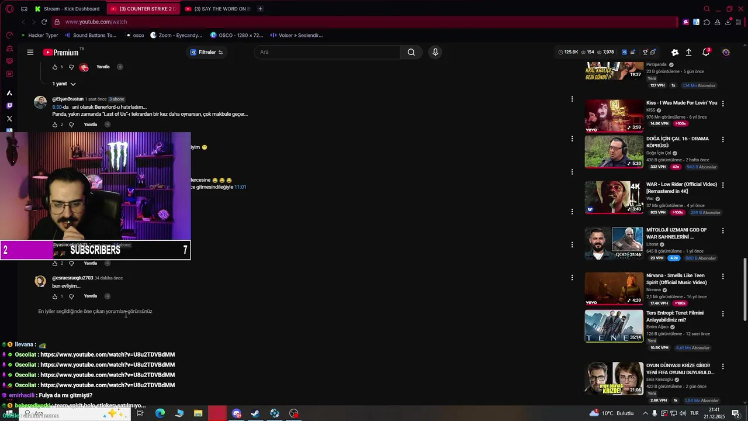Like the comment with 6 likes
This screenshot has width=748, height=421.
56,67
